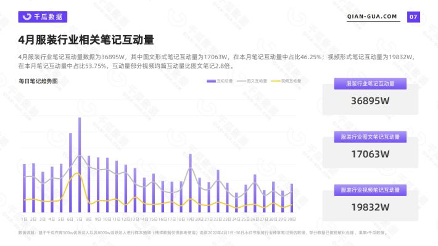The height and width of the screenshot is (246, 438).
Task: Select the tallest bar for 7日
Action: pyautogui.click(x=80, y=165)
